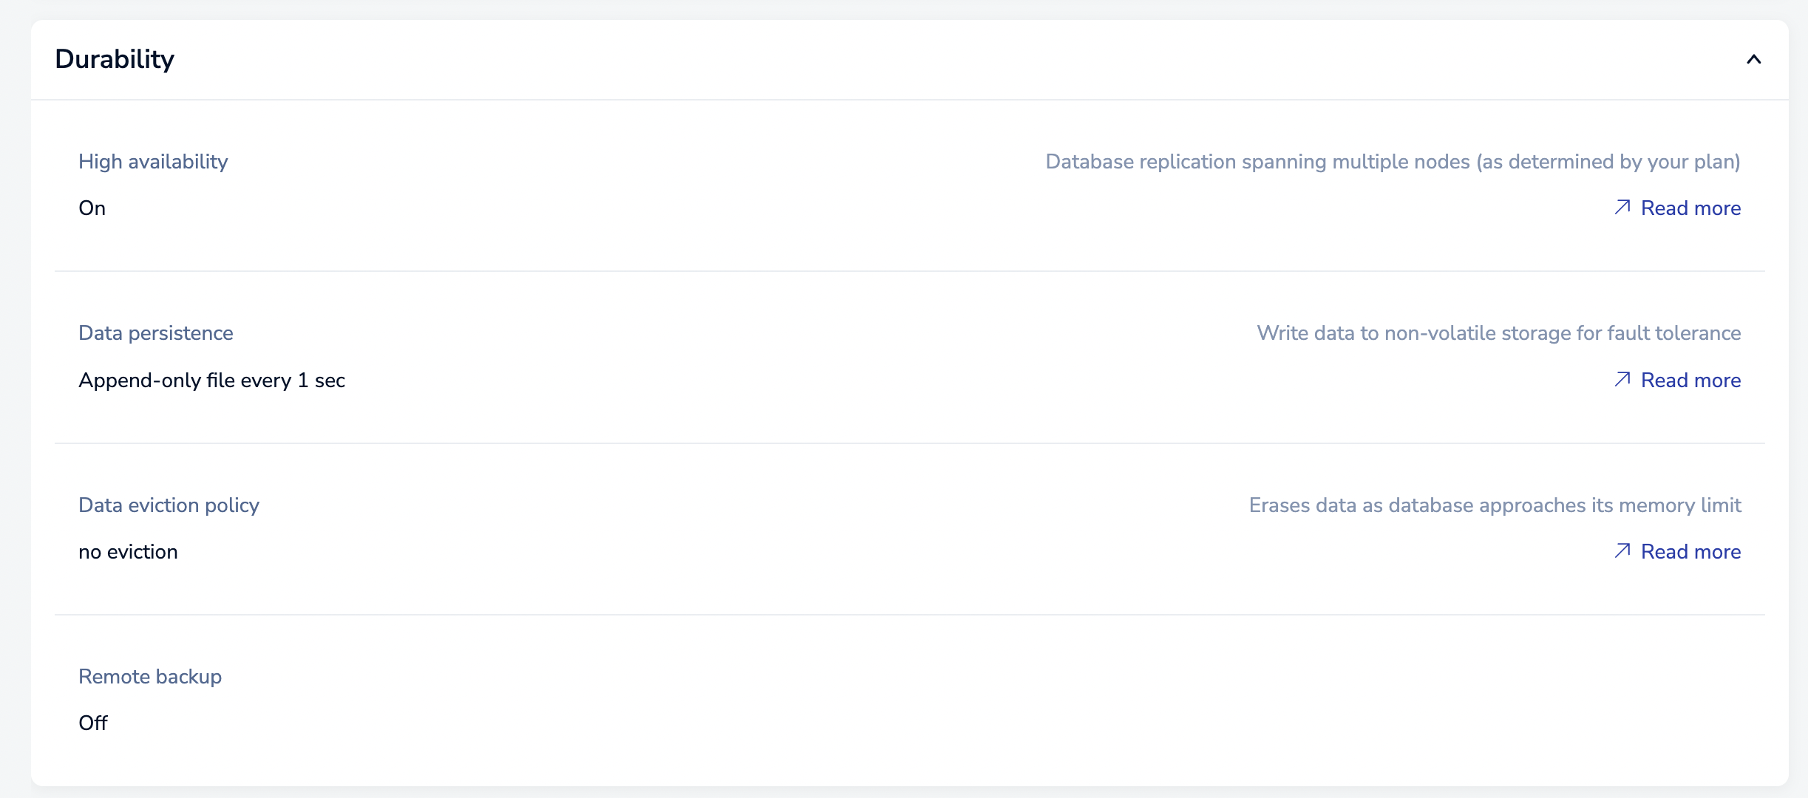
Task: Select the Durability section header
Action: coord(115,58)
